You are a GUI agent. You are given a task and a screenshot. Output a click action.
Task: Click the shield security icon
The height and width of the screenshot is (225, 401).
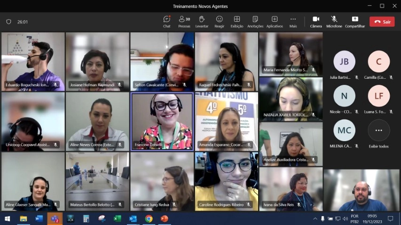(8, 22)
